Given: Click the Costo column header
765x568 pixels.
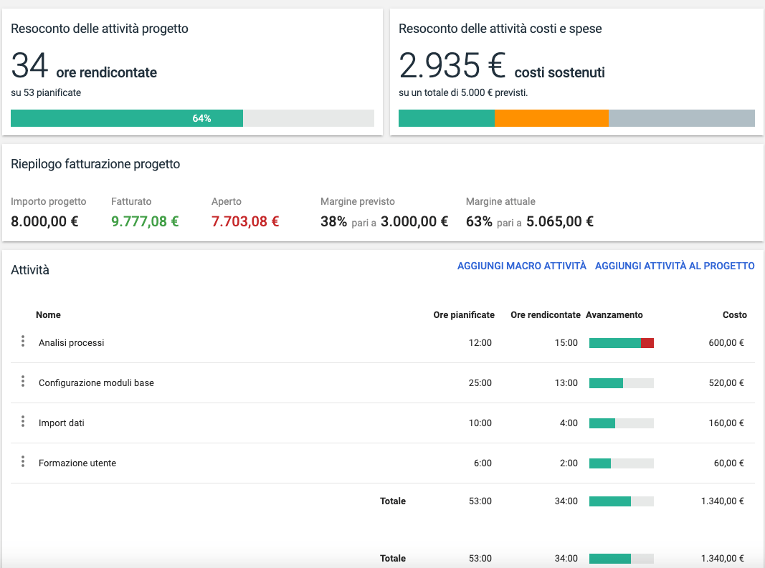Looking at the screenshot, I should click(x=734, y=315).
